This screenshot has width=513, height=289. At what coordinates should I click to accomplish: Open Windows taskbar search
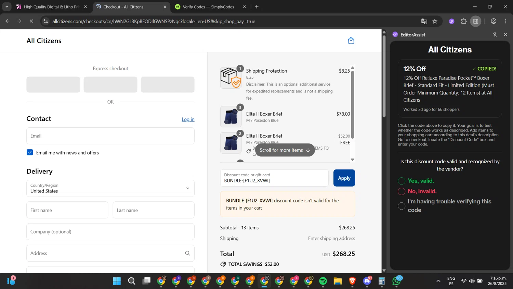pyautogui.click(x=132, y=281)
